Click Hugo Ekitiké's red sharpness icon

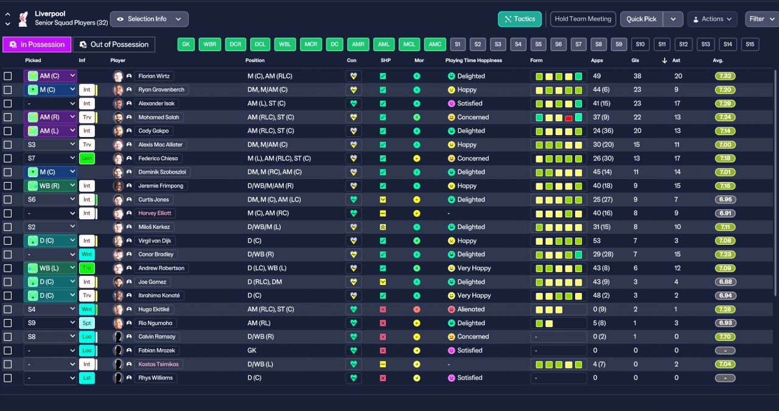383,309
